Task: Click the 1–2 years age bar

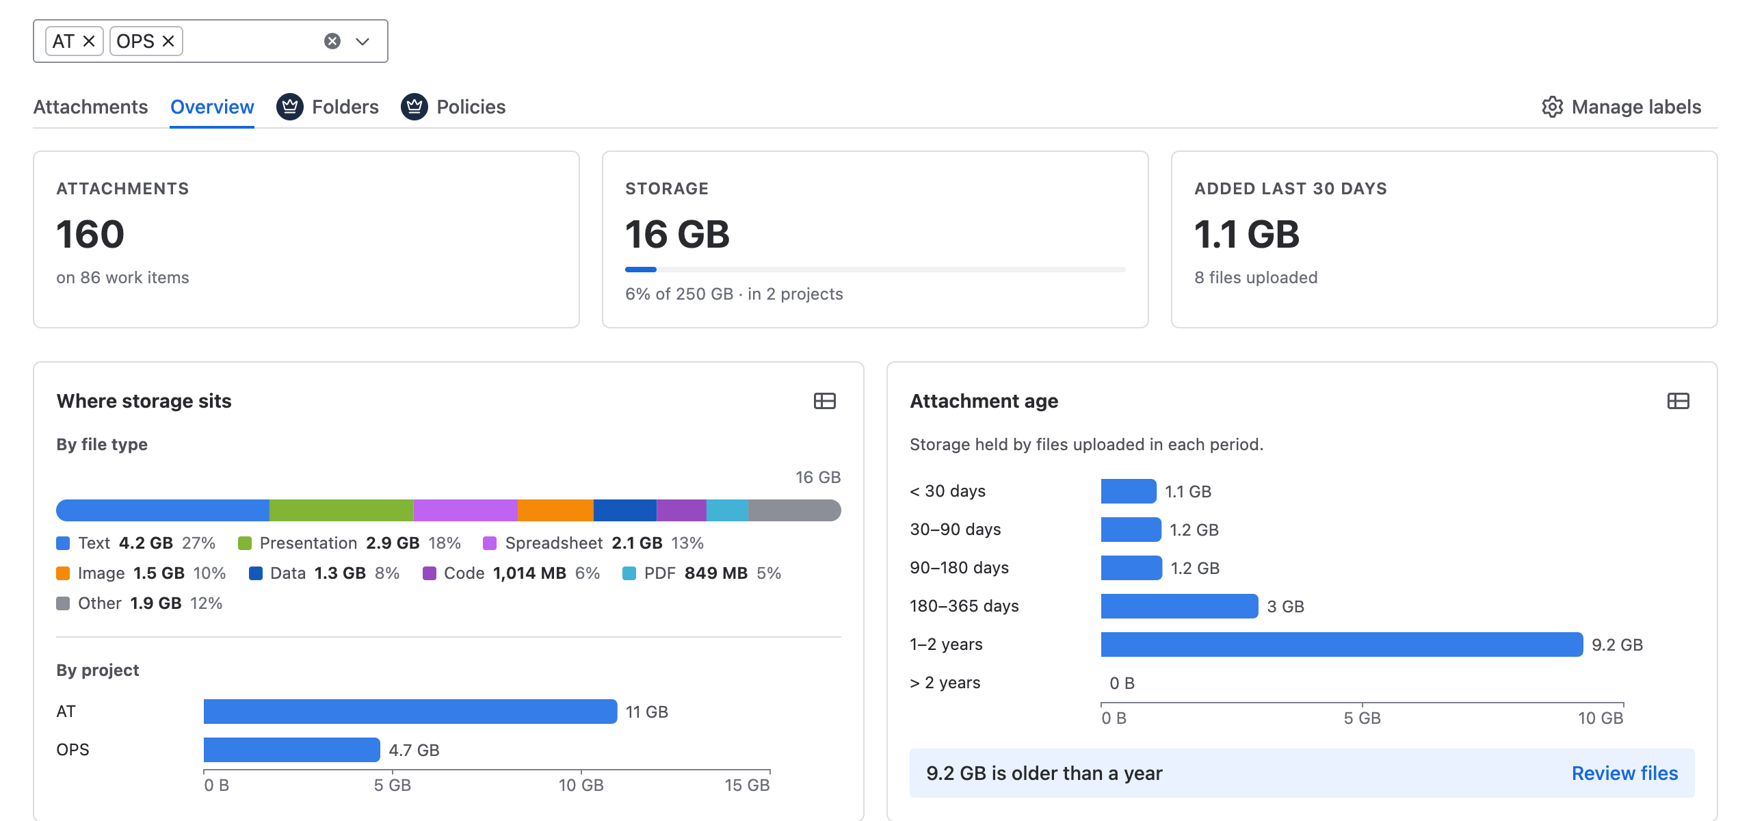Action: pos(1342,644)
